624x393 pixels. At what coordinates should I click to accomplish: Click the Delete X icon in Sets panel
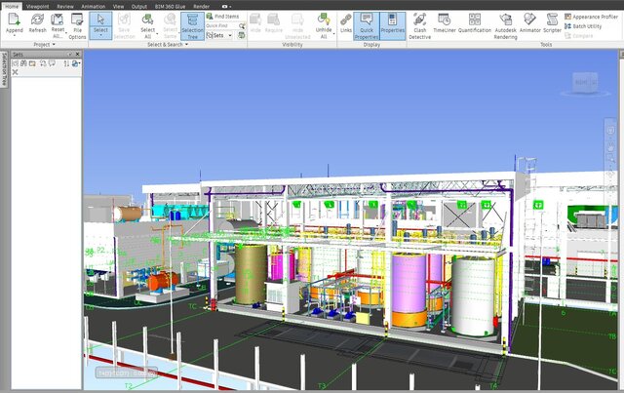(x=16, y=72)
